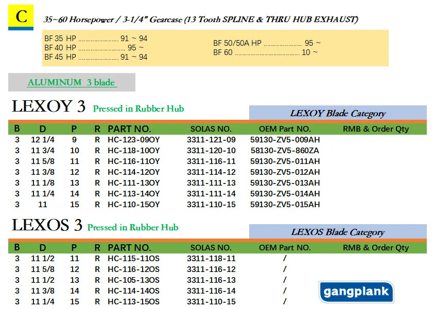Viewport: 434px width, 309px height.
Task: Select part number HC-114-12OY
Action: click(134, 172)
